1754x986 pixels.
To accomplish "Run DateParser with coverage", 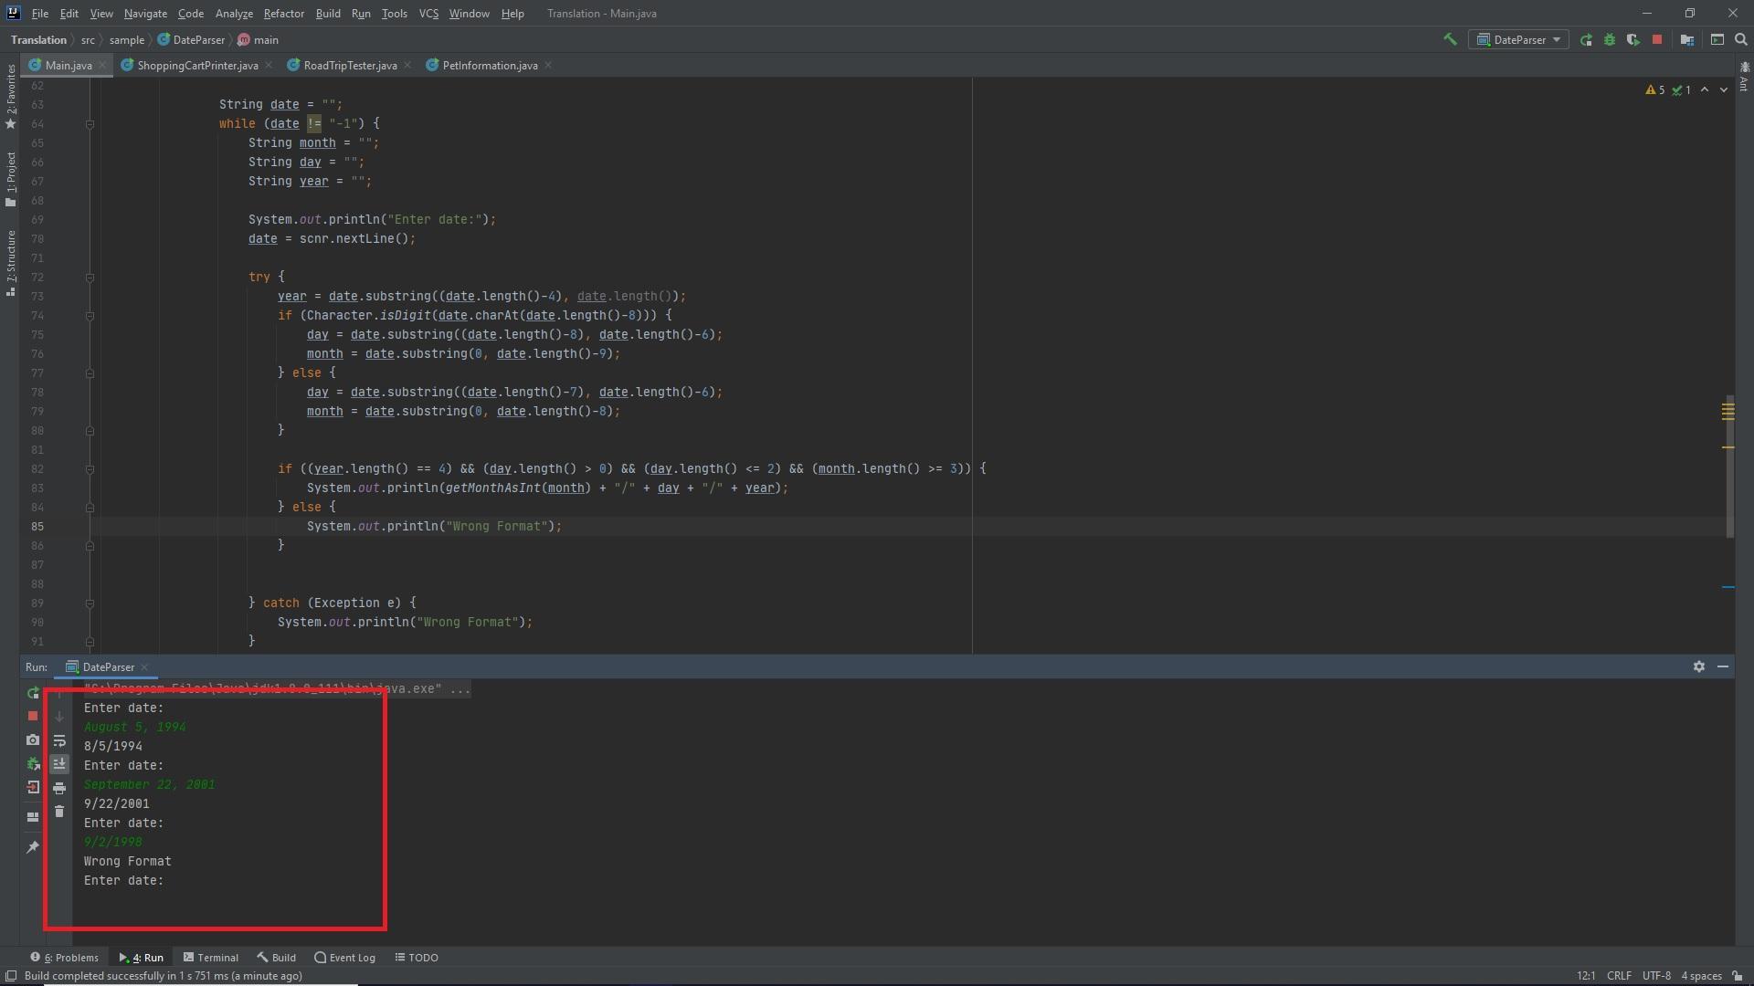I will 1633,39.
